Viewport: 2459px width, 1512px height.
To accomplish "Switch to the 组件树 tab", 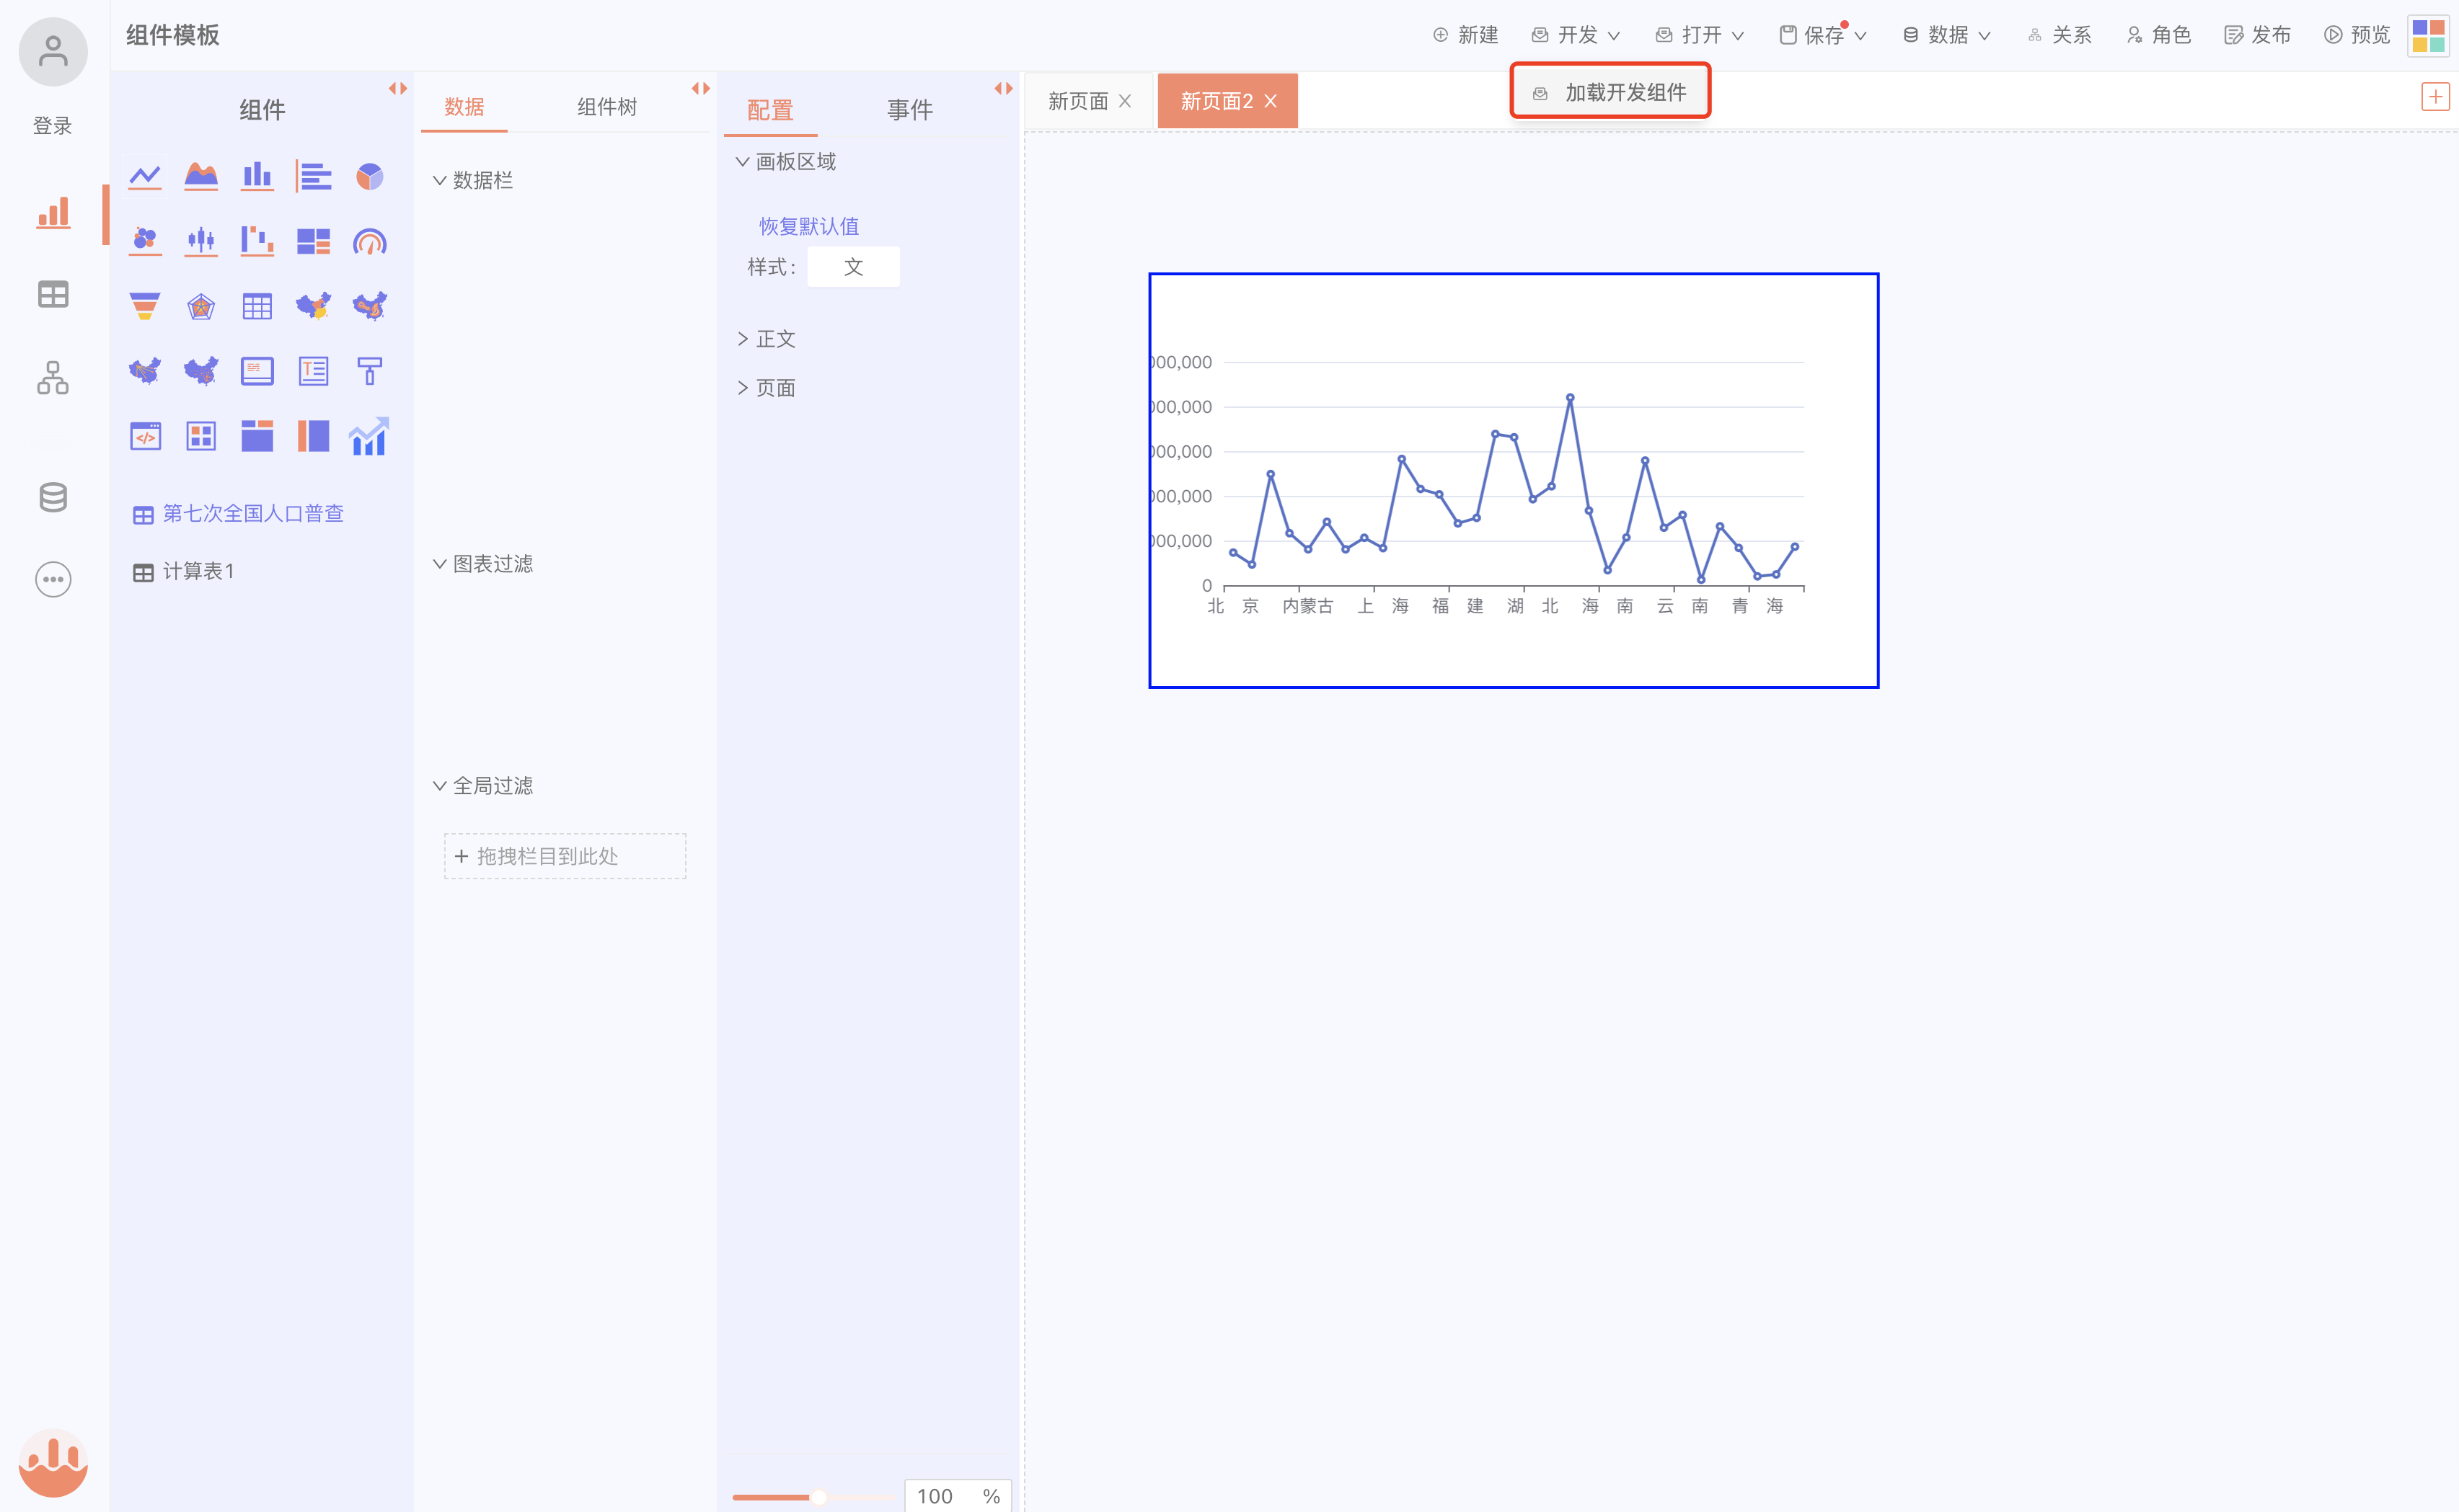I will (x=607, y=107).
